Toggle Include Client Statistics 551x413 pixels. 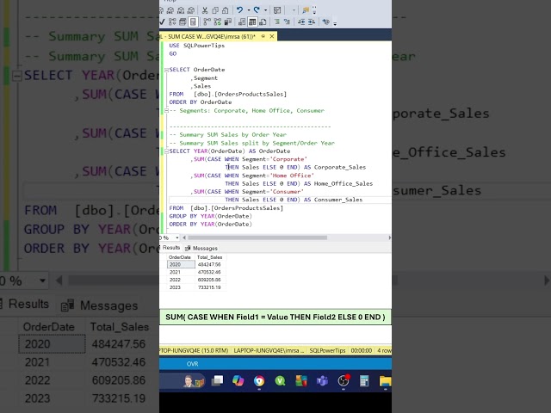point(227,22)
